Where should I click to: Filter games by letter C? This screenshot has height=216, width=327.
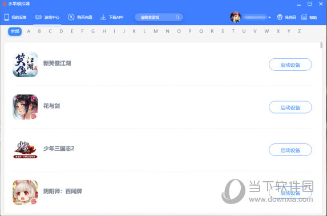[x=50, y=31]
